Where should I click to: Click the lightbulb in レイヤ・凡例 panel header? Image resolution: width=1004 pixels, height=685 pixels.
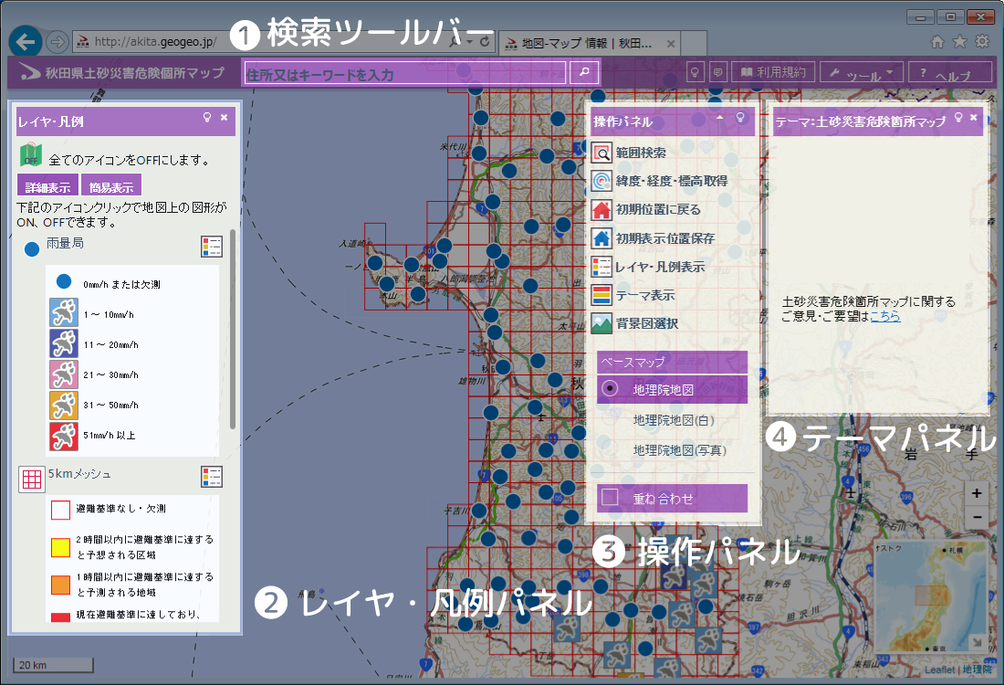click(207, 117)
